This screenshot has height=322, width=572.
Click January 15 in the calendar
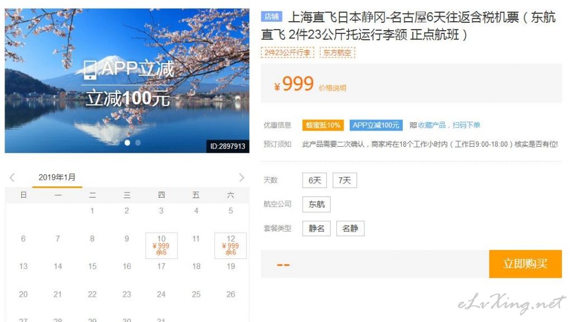tap(92, 266)
